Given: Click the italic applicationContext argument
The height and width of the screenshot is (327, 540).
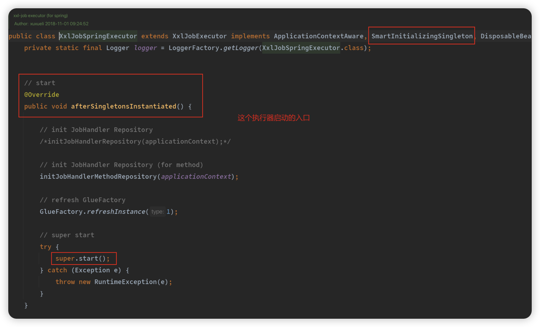Looking at the screenshot, I should pos(196,177).
